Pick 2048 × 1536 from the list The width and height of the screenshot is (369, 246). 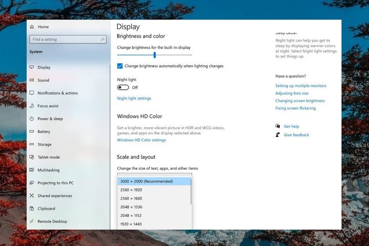(154, 207)
